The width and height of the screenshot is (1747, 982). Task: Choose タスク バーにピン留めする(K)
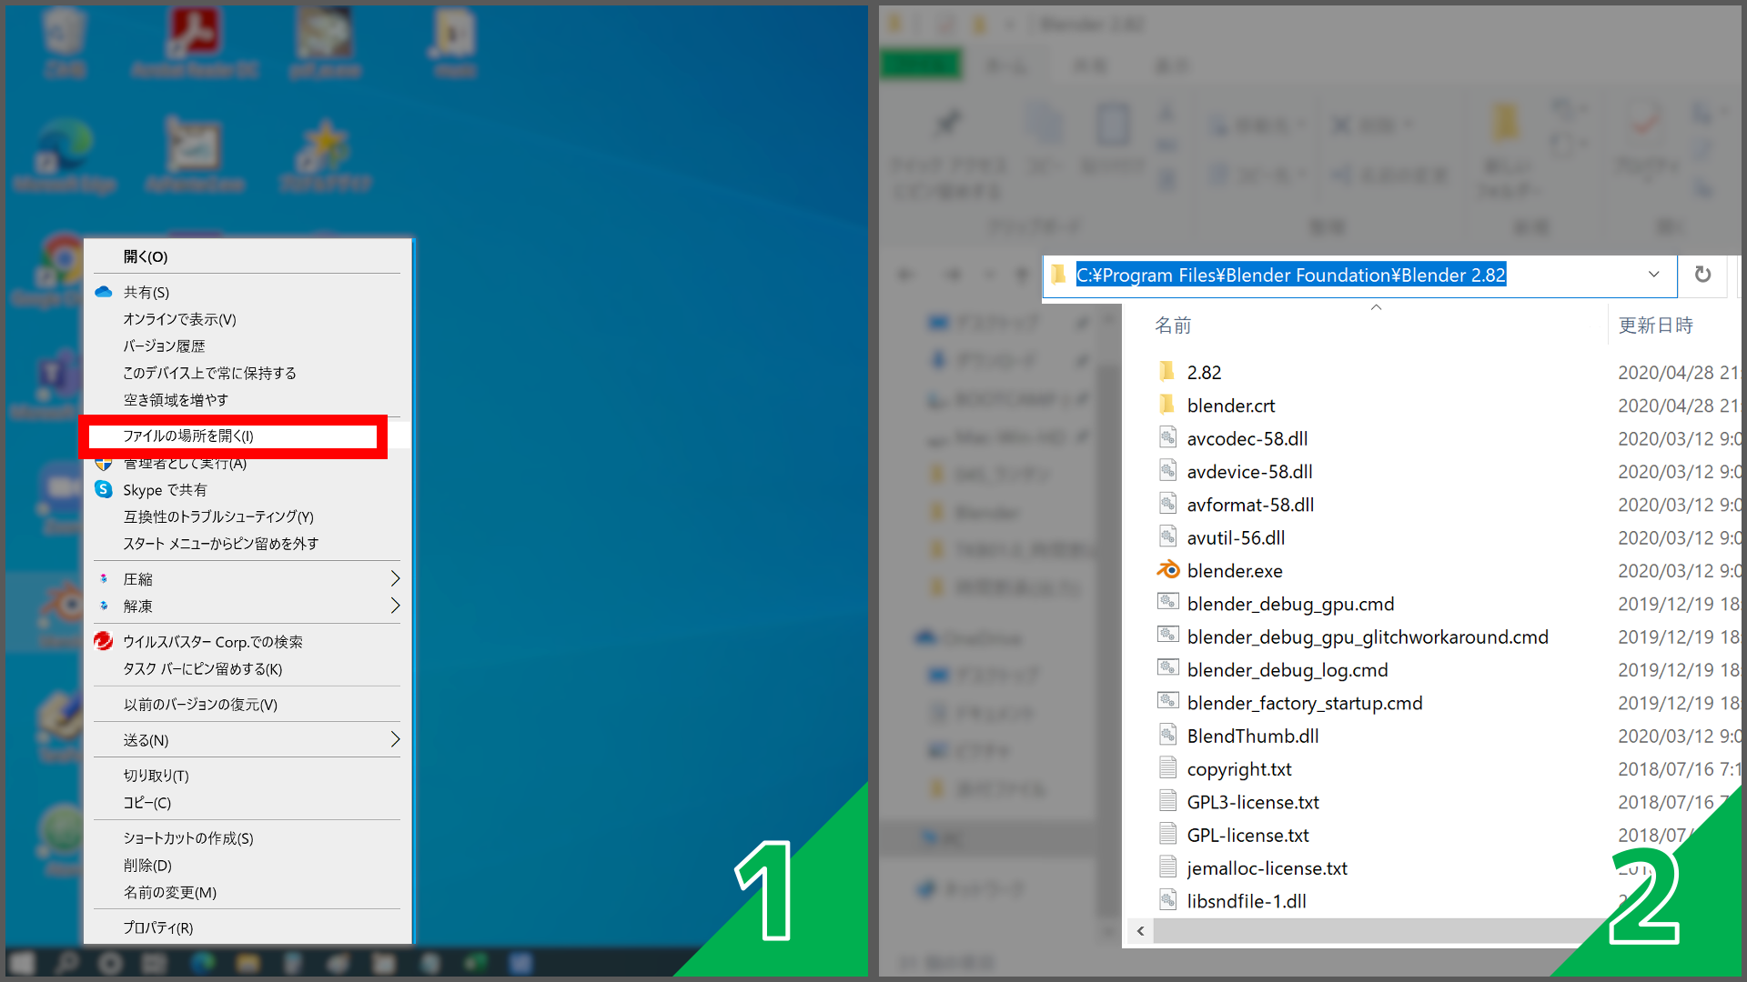click(x=247, y=669)
